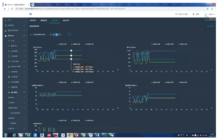Open Excel from the taskbar
Viewport: 221px width, 139px height.
[28, 135]
